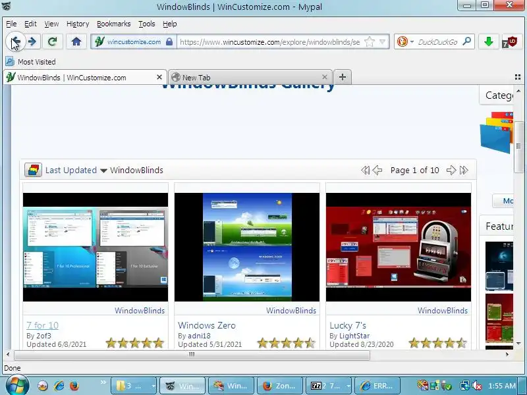The width and height of the screenshot is (527, 395).
Task: Open the Home page button
Action: pyautogui.click(x=76, y=41)
